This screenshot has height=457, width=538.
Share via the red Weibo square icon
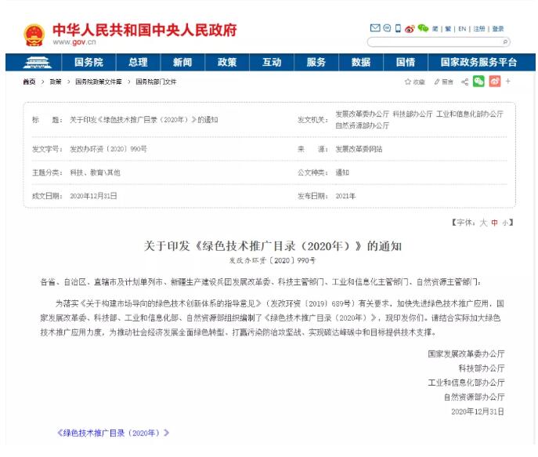pos(494,82)
